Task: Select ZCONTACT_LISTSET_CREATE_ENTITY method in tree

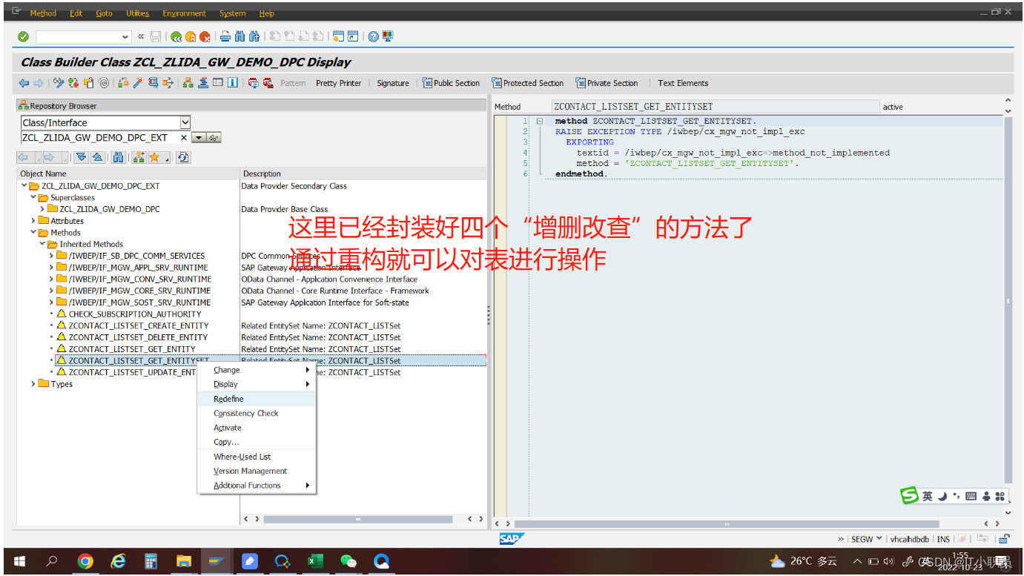Action: click(x=139, y=325)
